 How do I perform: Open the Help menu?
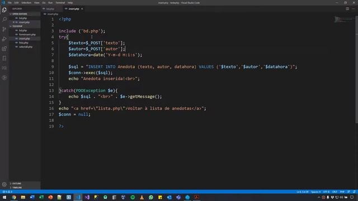point(70,3)
